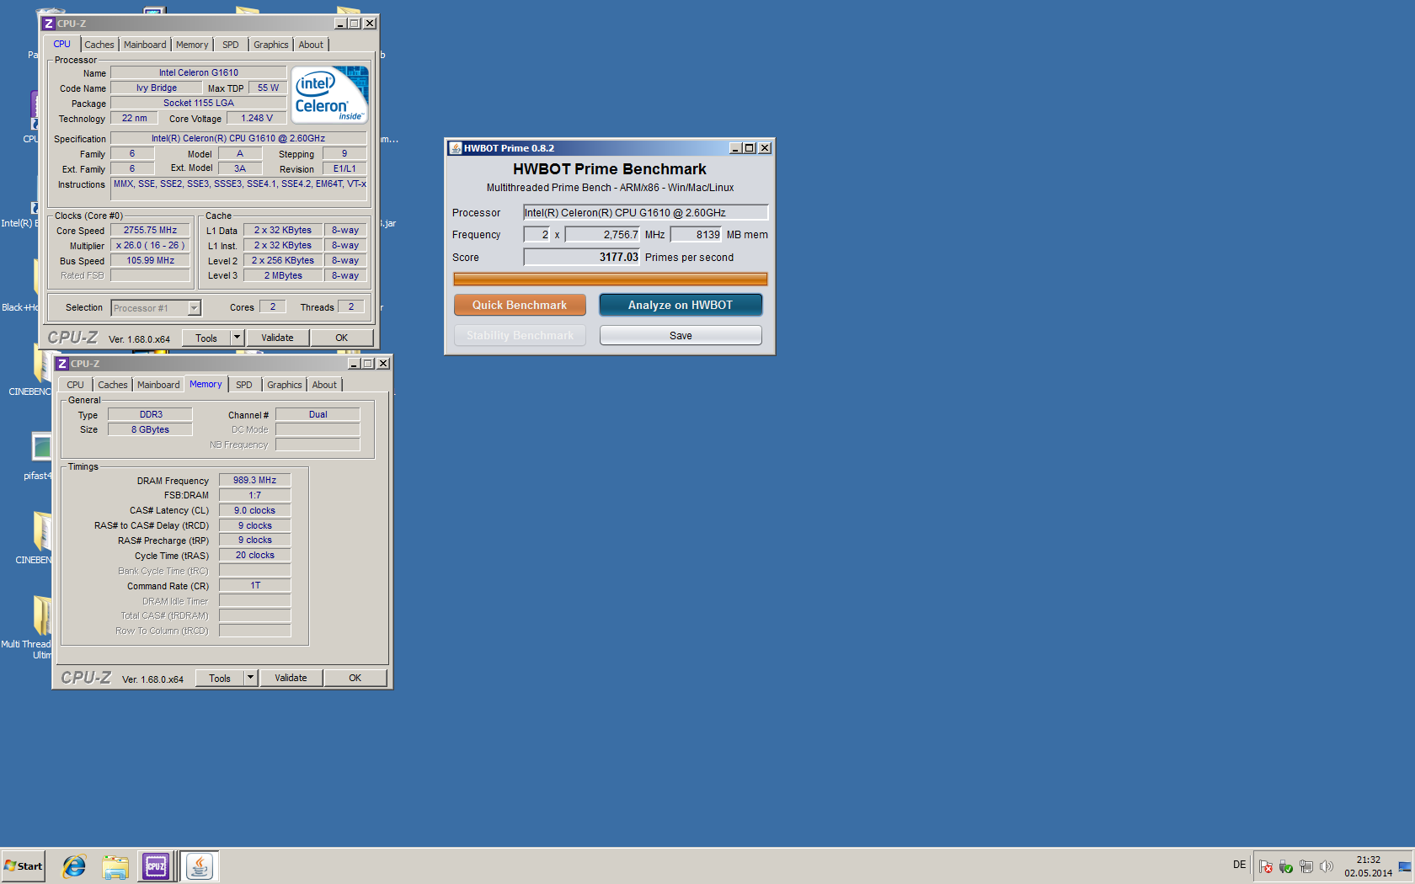Click Command Rate 1T value
Viewport: 1415px width, 884px height.
(254, 585)
